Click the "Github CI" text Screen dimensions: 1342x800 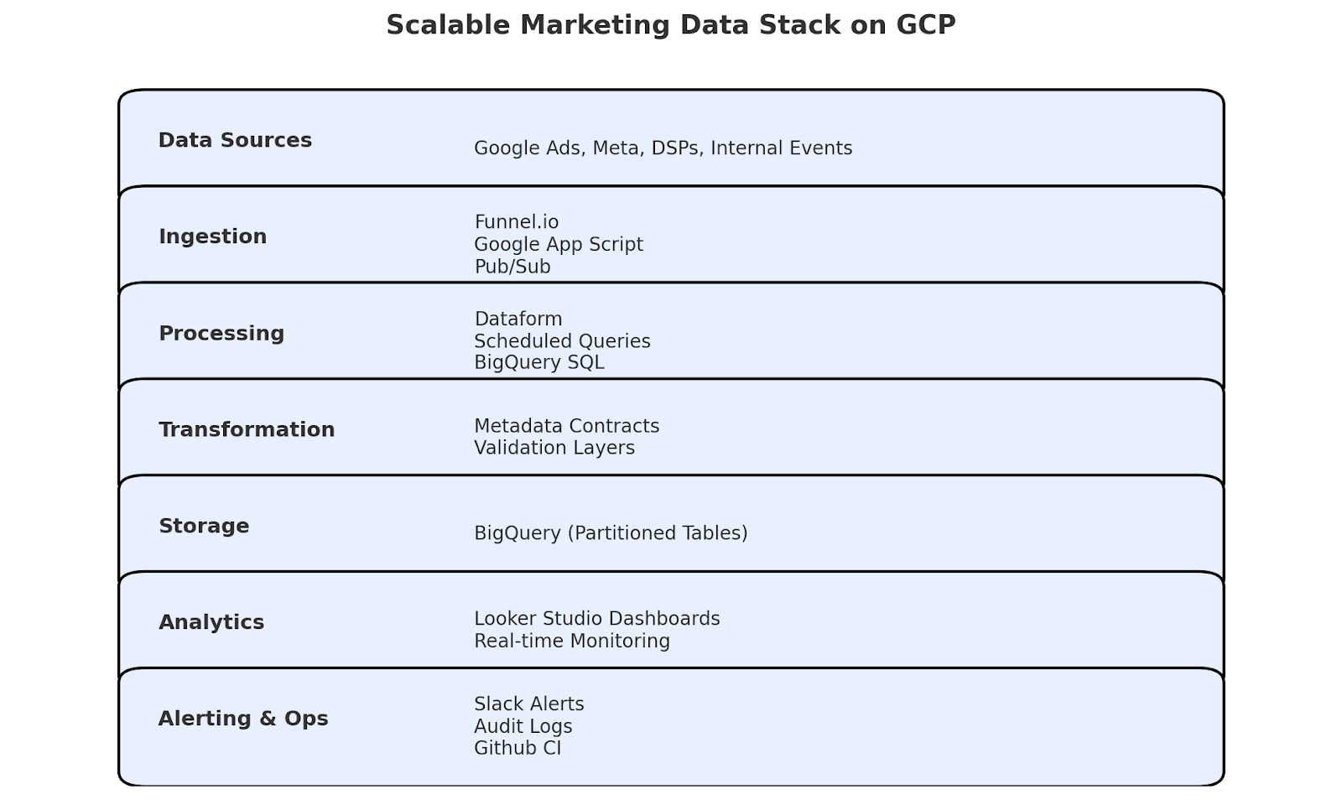[517, 748]
